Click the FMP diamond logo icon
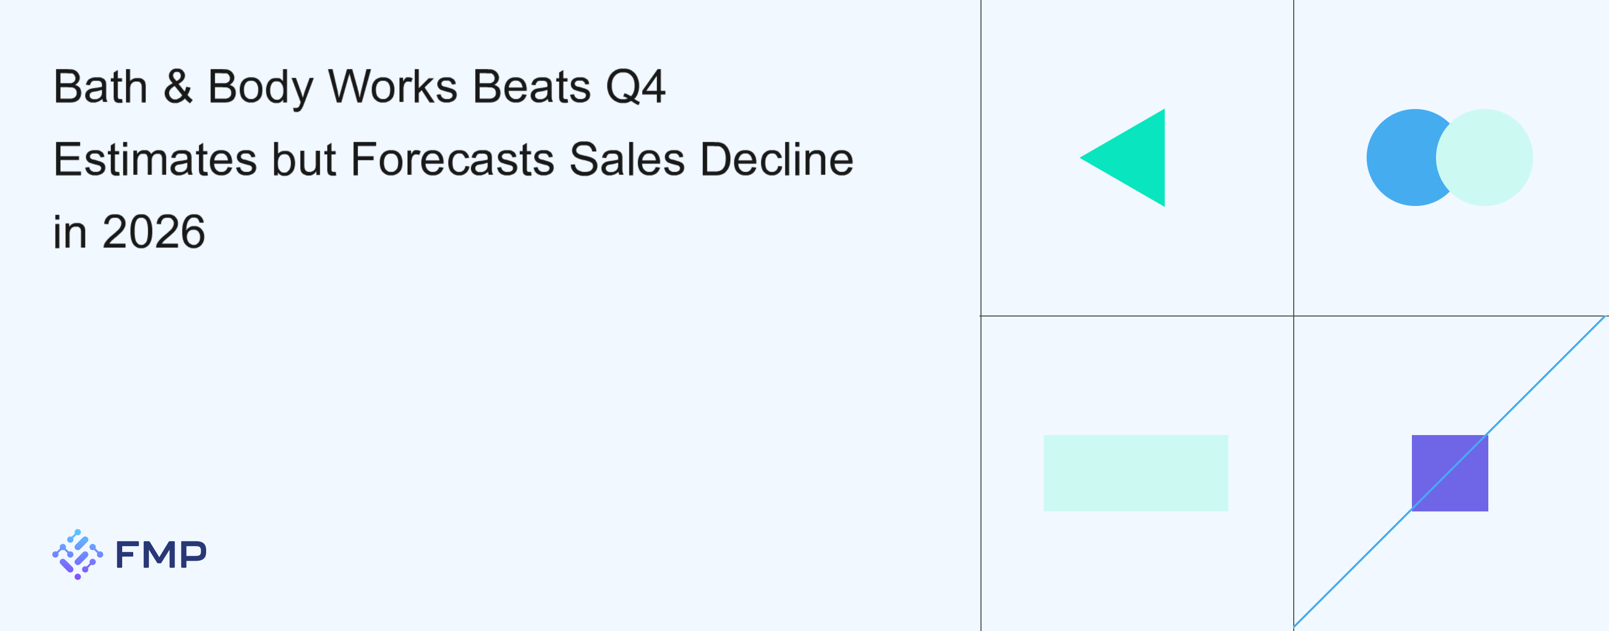The width and height of the screenshot is (1609, 631). (x=77, y=554)
